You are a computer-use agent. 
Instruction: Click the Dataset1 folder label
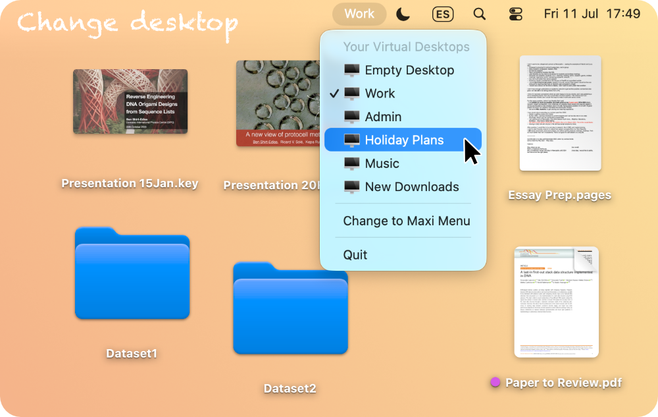(x=132, y=354)
